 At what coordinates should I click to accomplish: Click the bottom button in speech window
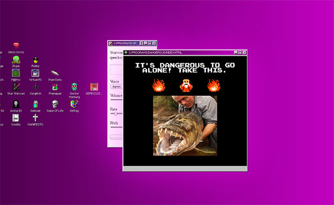coord(116,137)
